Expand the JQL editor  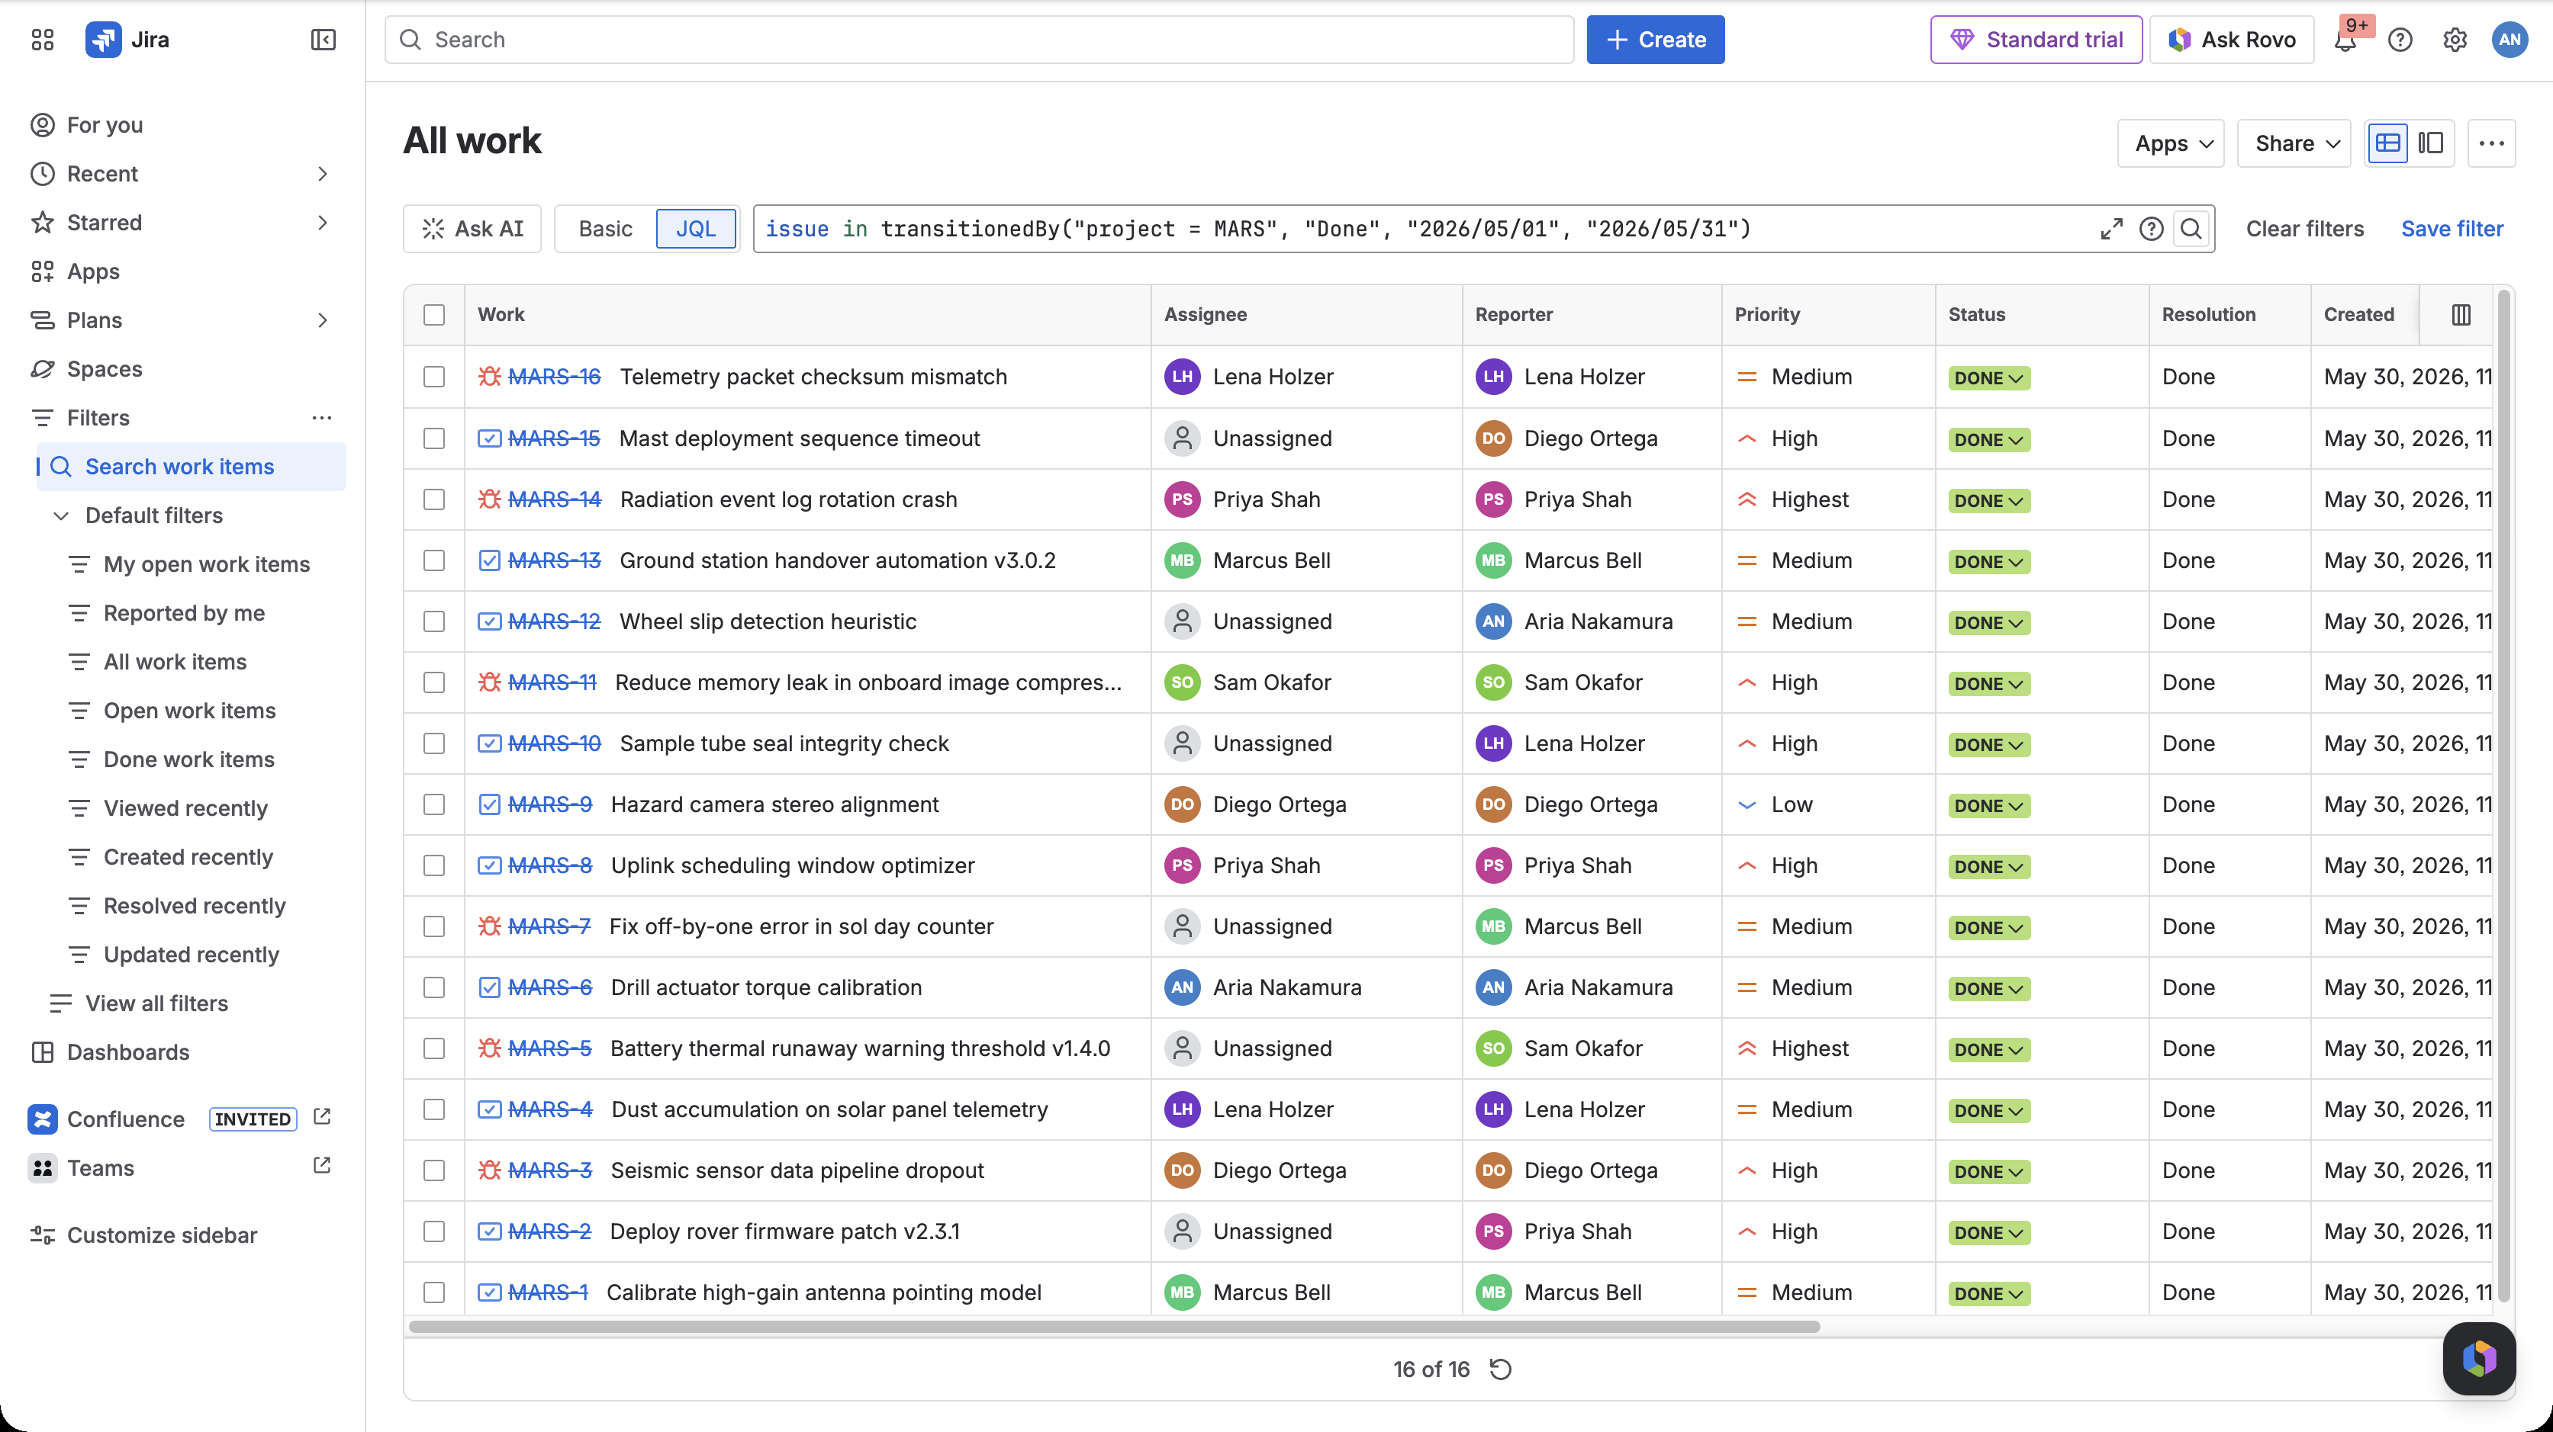click(2111, 229)
